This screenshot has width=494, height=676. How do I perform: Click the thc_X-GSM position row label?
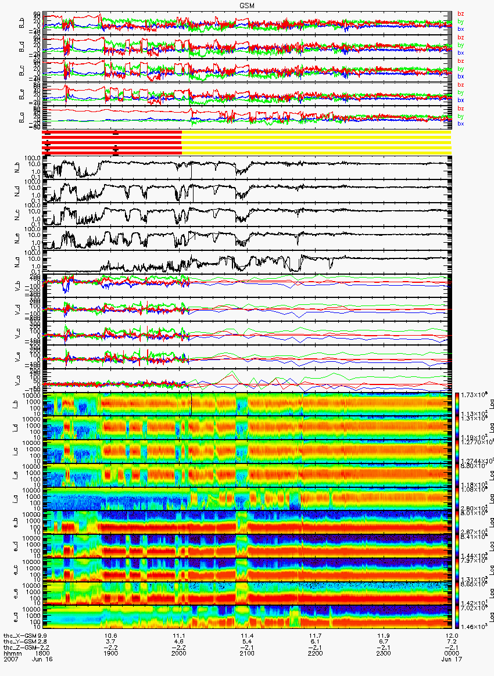(20, 636)
